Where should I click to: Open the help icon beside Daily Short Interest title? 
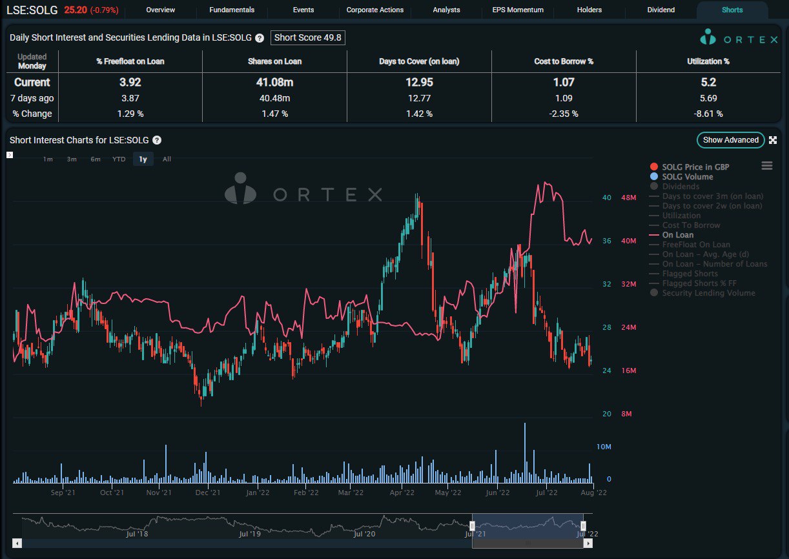(x=260, y=38)
